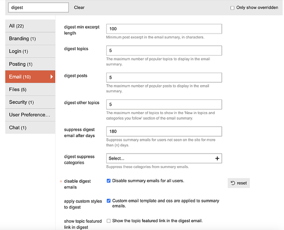Open the Login (1) category
This screenshot has height=230, width=284.
click(30, 52)
